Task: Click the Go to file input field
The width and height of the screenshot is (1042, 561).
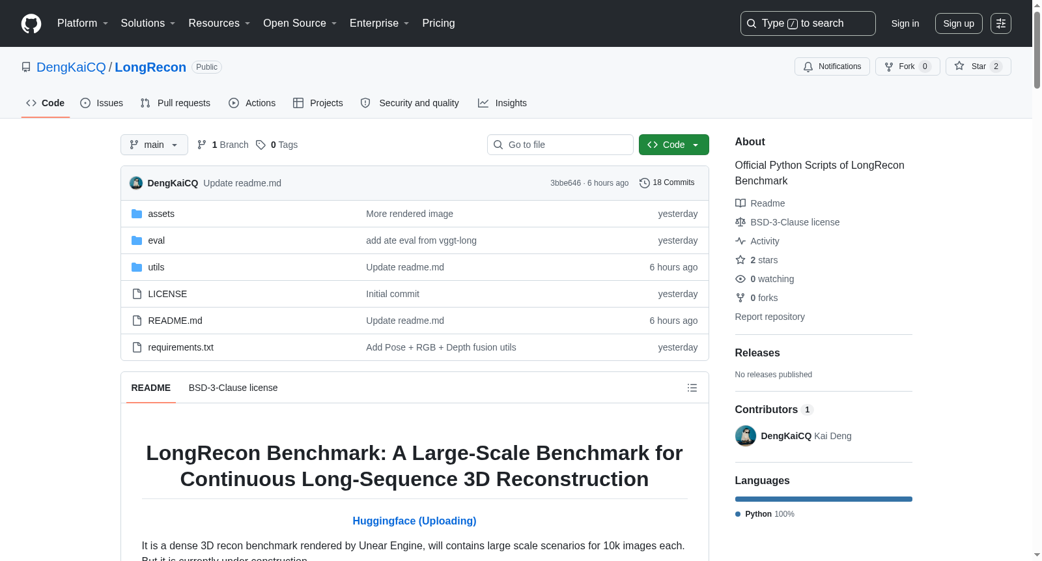Action: click(560, 145)
